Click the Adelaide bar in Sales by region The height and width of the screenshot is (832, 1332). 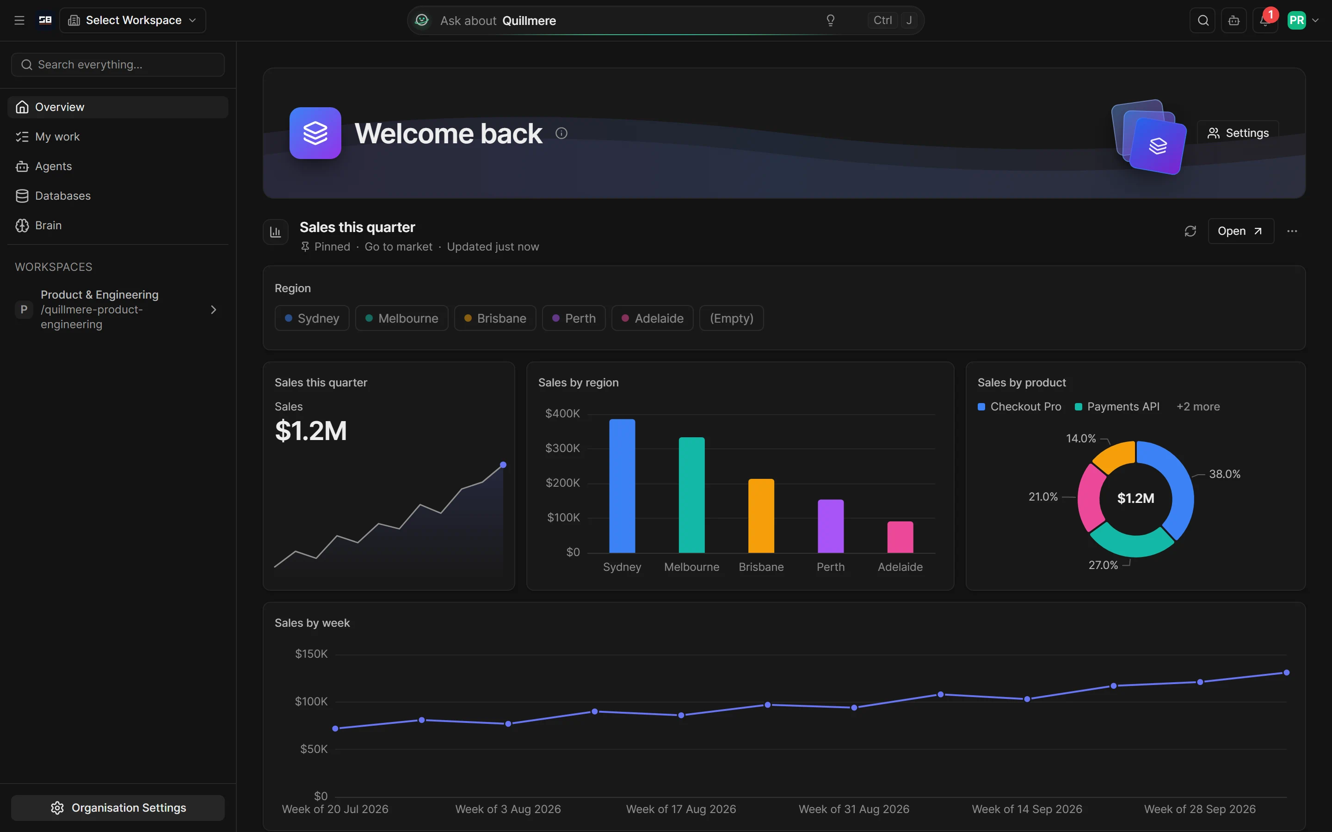pos(900,537)
